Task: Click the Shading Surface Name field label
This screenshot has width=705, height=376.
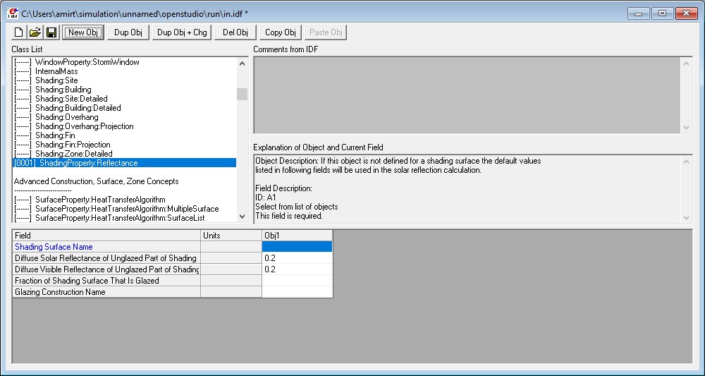Action: click(x=106, y=246)
